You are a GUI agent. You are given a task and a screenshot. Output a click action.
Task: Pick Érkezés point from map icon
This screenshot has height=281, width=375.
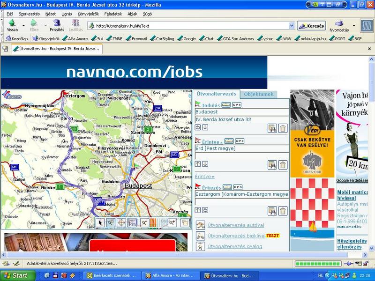[x=227, y=187]
